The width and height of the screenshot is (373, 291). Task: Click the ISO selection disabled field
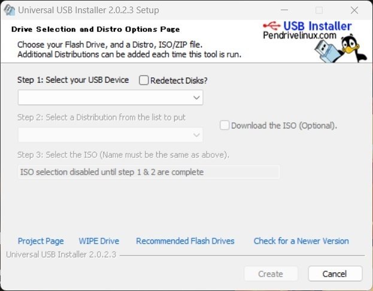[x=148, y=172]
